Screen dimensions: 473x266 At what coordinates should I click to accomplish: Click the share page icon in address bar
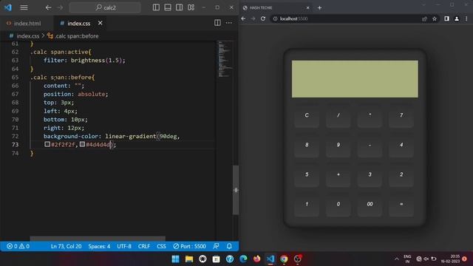click(425, 18)
